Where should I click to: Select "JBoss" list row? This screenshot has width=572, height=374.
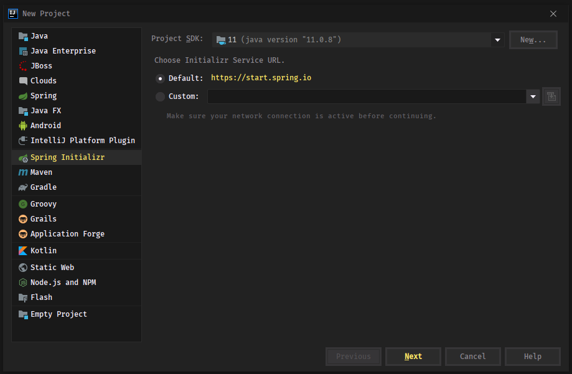pos(77,66)
